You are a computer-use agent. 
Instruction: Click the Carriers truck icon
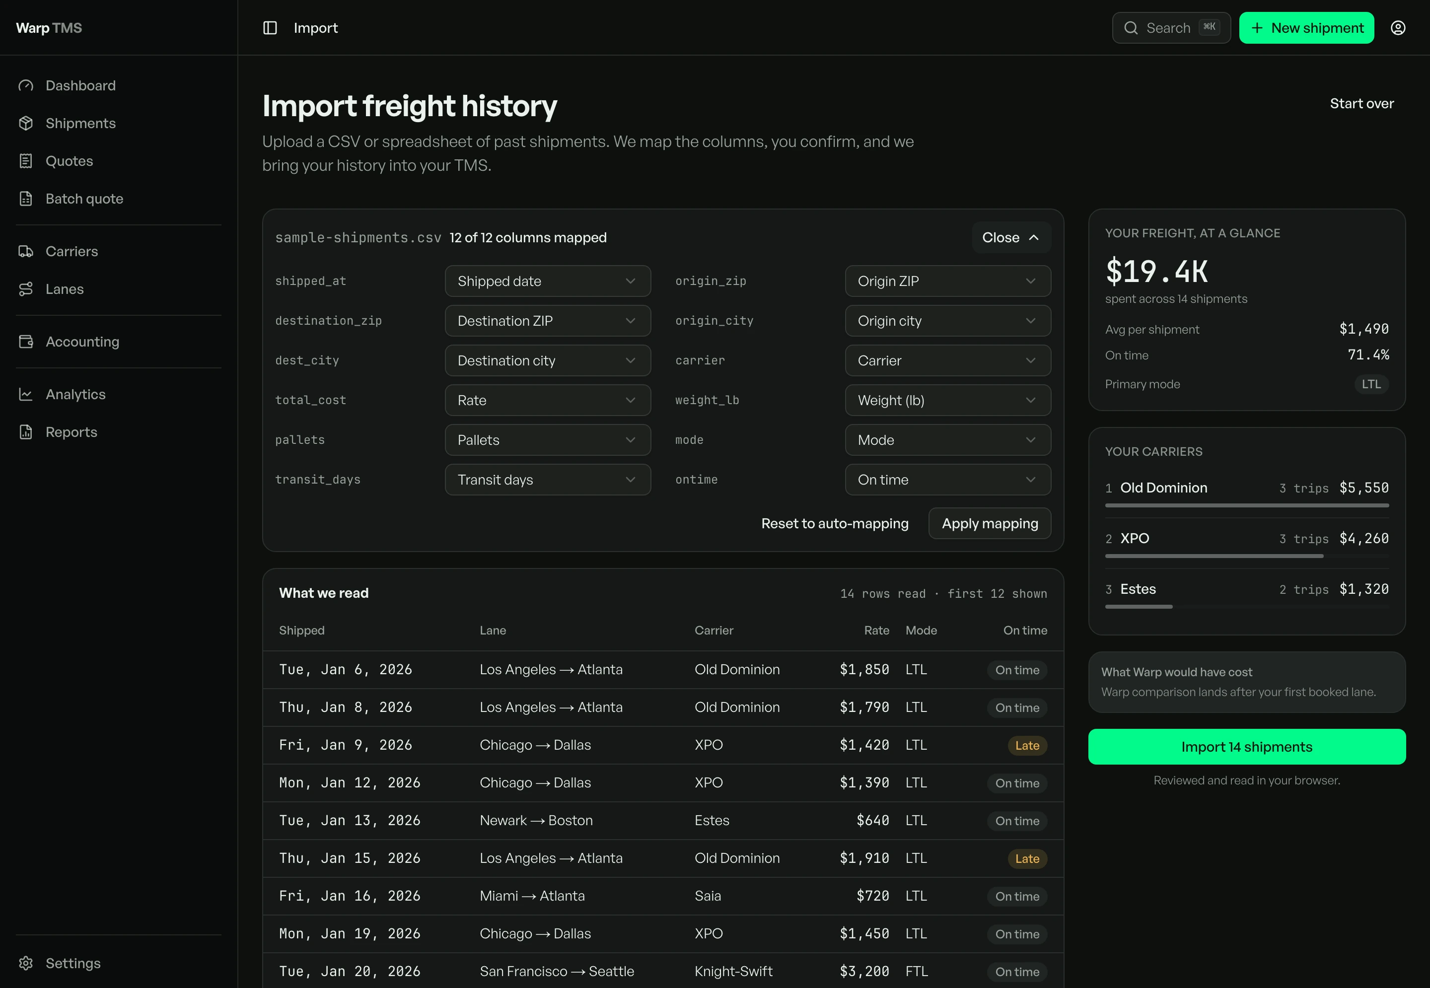click(25, 251)
